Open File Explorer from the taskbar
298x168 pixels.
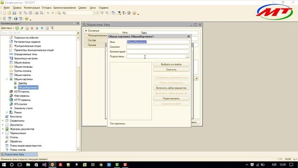(x=28, y=165)
